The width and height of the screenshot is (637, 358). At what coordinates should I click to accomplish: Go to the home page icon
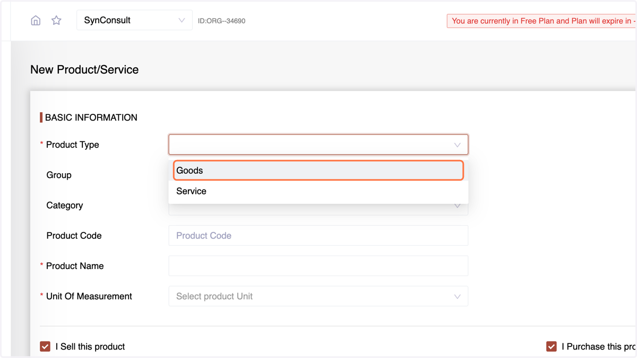tap(36, 21)
